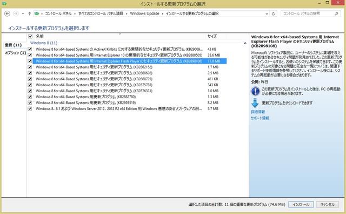Image resolution: width=346 pixels, height=214 pixels.
Task: Select the KB2875783 security update row
Action: (130, 85)
